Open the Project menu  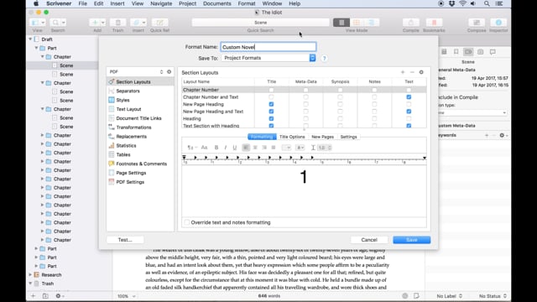click(187, 3)
